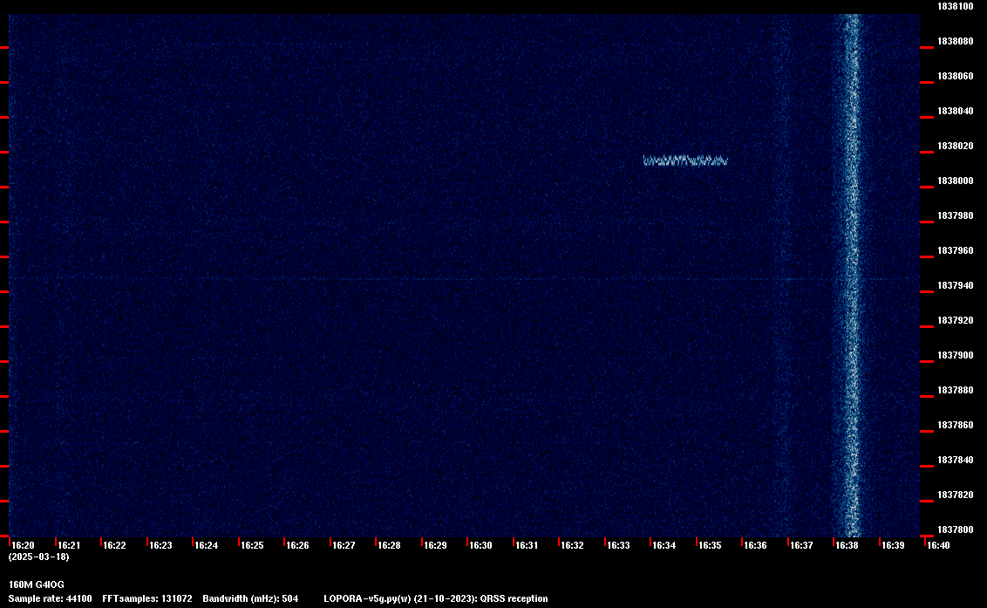987x608 pixels.
Task: Click the 160M G4IOG station label
Action: [37, 584]
